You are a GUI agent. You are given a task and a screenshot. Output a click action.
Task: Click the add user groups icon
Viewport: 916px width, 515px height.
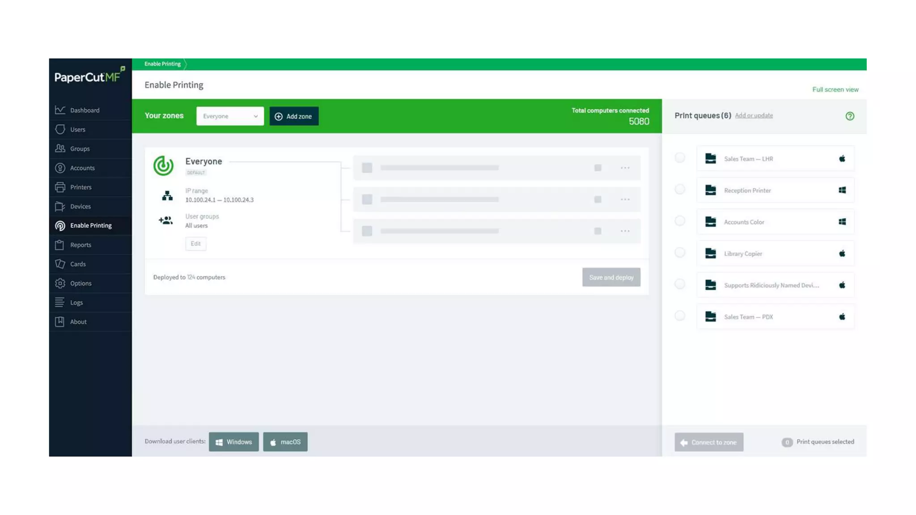165,220
